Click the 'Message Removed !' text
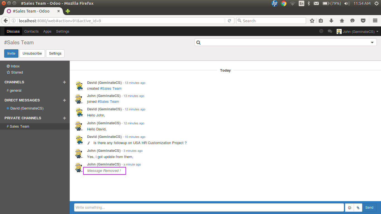Image resolution: width=381 pixels, height=214 pixels. 104,171
